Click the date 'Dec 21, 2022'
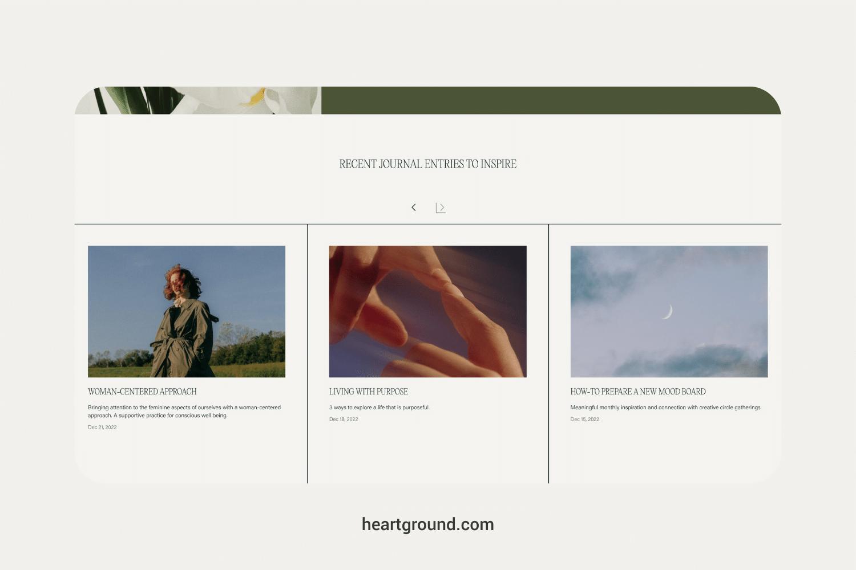 point(102,427)
